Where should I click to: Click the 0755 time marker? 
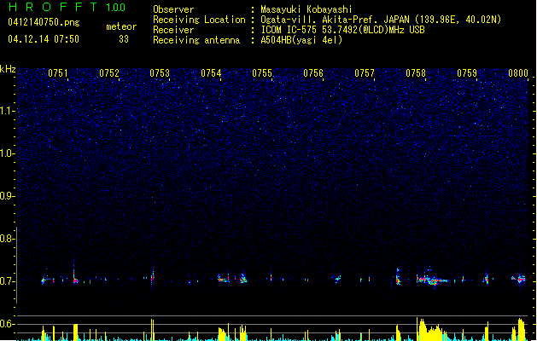coord(262,73)
